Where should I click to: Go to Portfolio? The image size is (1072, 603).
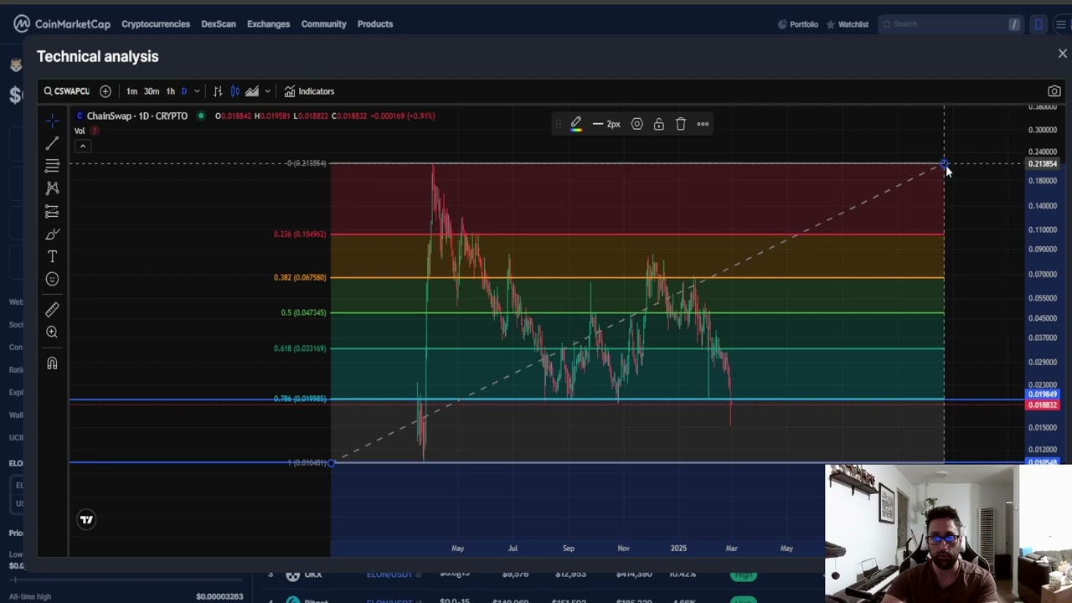click(798, 24)
